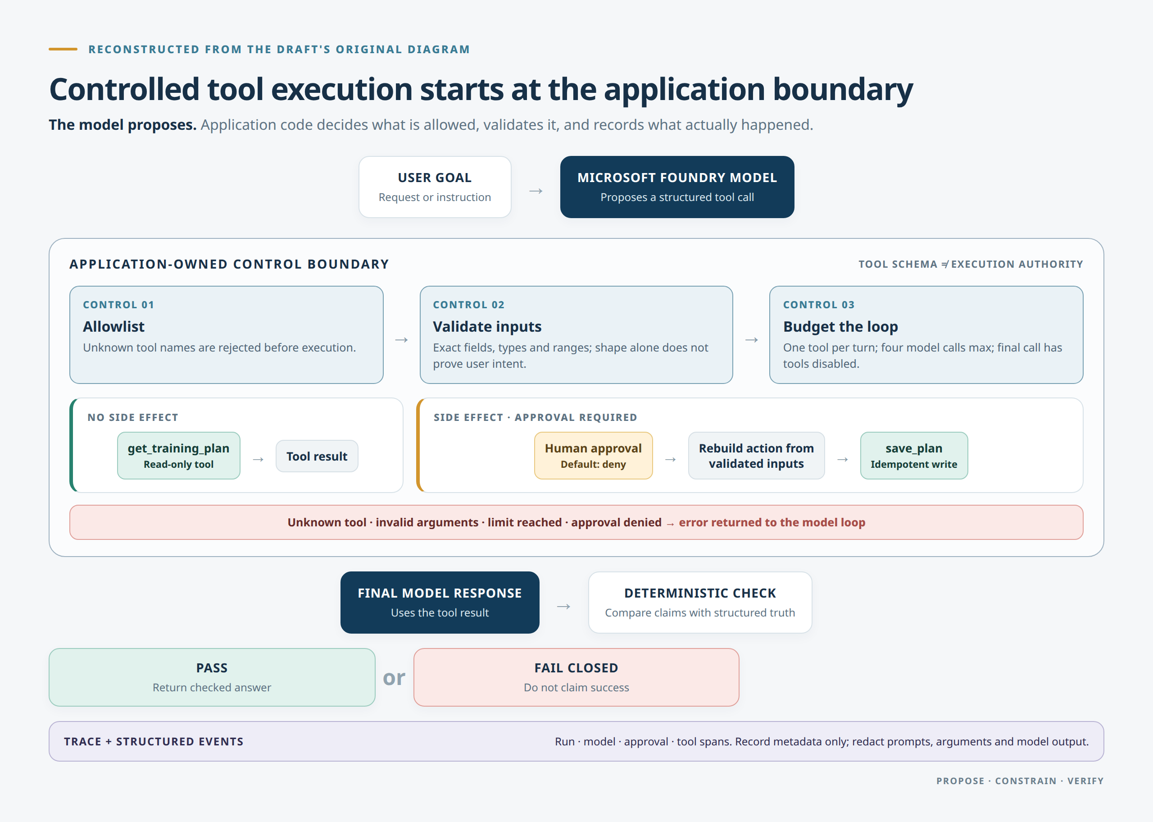Open the Control 03 Budget the loop card

point(926,334)
